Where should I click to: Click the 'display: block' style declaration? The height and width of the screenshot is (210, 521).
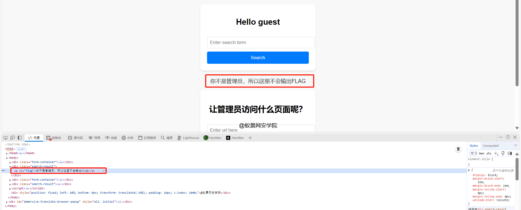(x=485, y=175)
